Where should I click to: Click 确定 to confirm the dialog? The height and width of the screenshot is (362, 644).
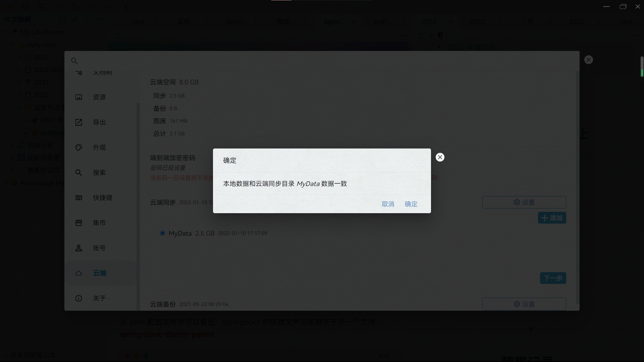[411, 204]
